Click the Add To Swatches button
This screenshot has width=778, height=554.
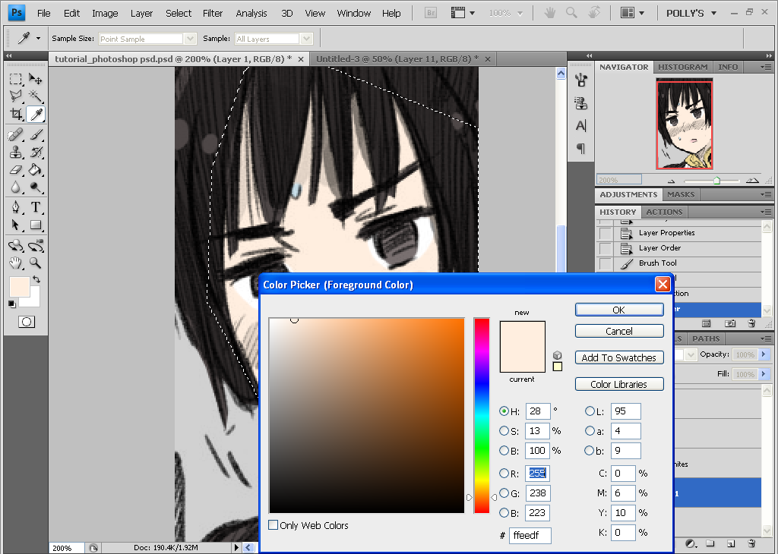tap(619, 357)
